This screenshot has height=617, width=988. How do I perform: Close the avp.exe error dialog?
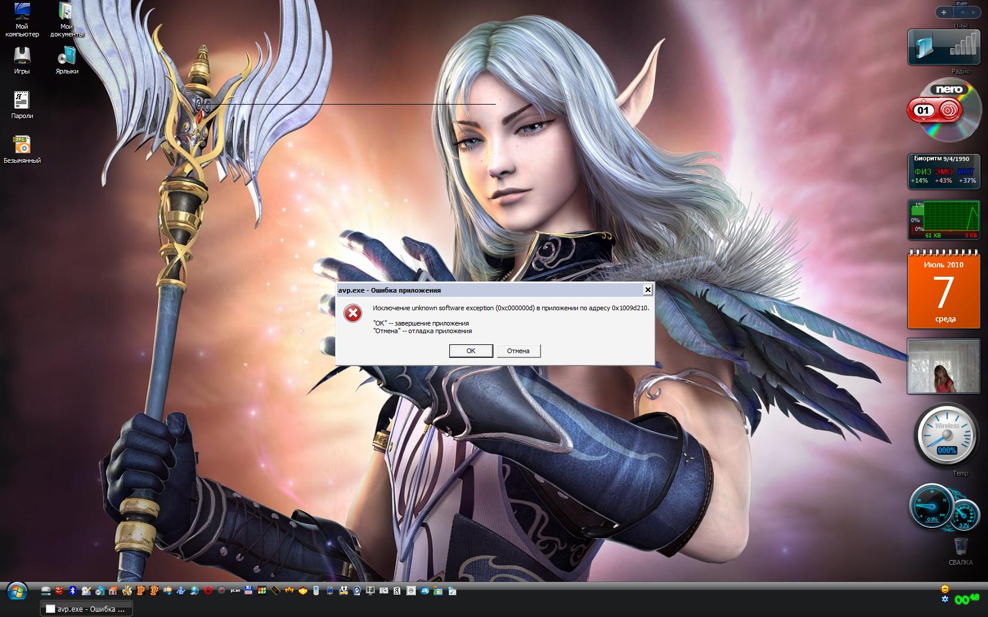(647, 290)
